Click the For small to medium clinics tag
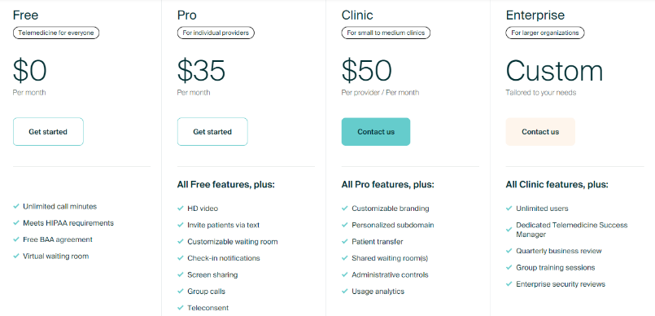Image resolution: width=655 pixels, height=316 pixels. coord(386,33)
